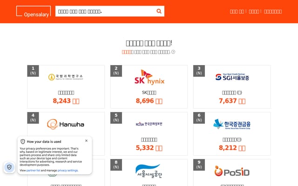Open the Agency for Defense Development logo

point(66,77)
